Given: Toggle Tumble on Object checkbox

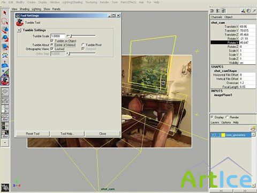Looking at the screenshot, I should pyautogui.click(x=52, y=41).
